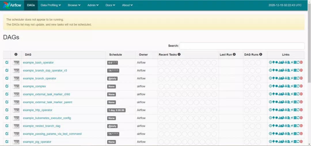The height and width of the screenshot is (146, 311).
Task: Open Tree View icon for example_external_task_marker_parent
Action: [274, 102]
